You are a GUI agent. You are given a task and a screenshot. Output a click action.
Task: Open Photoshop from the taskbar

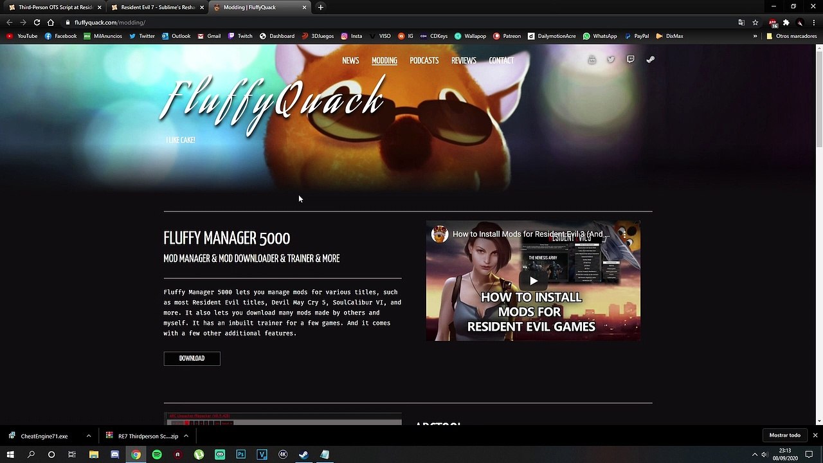240,455
